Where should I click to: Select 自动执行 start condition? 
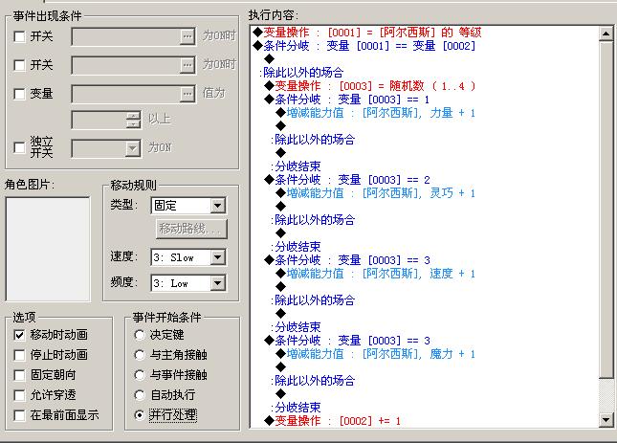pos(140,395)
